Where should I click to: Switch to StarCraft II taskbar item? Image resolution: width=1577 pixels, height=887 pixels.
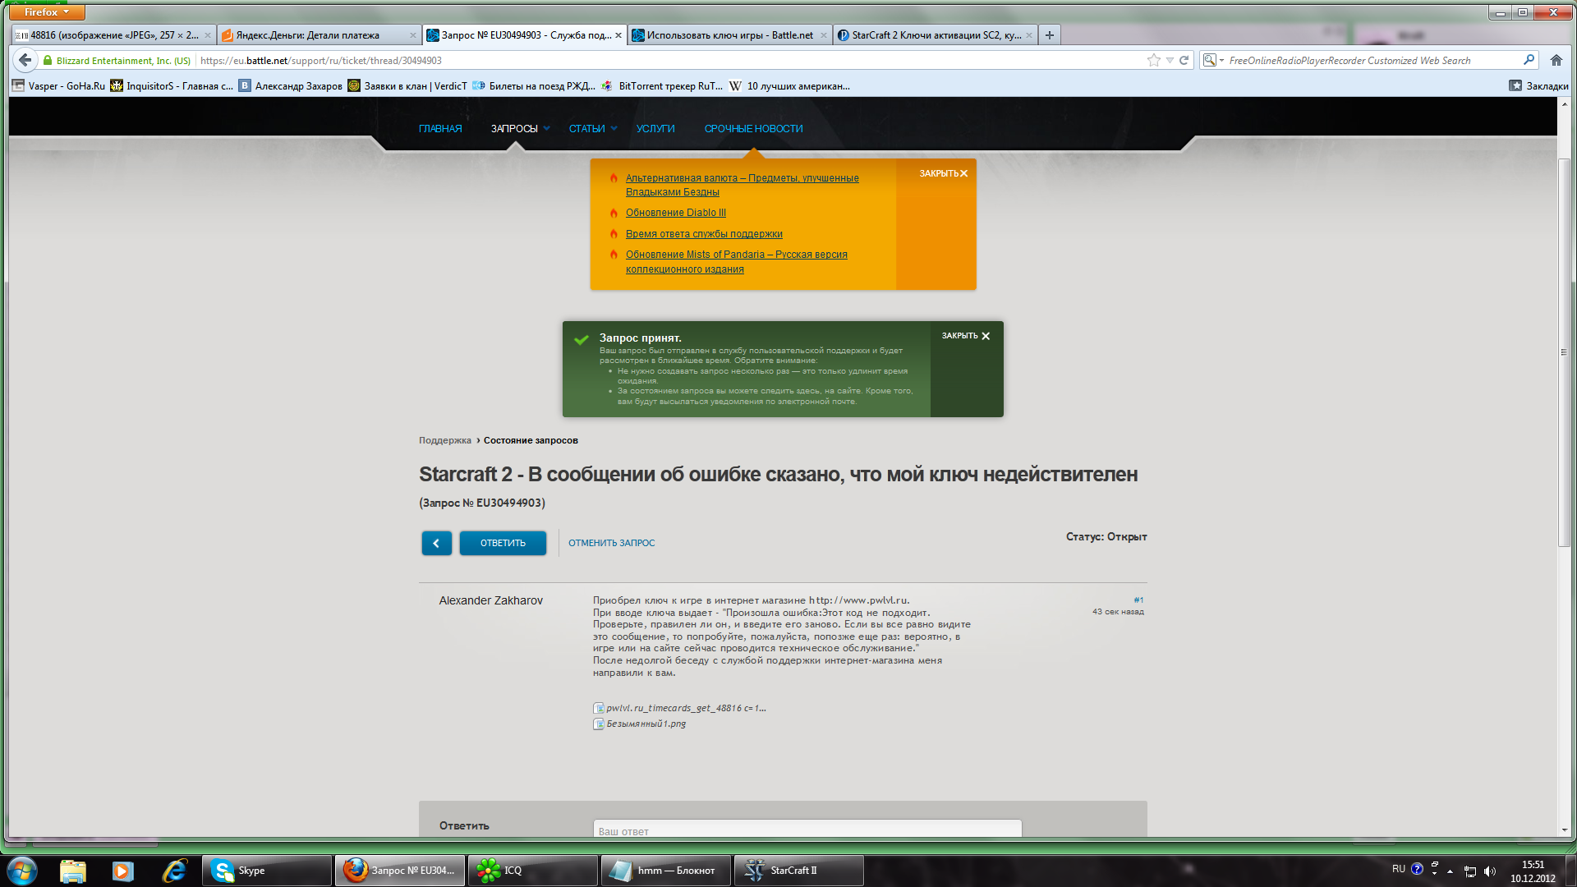coord(799,871)
